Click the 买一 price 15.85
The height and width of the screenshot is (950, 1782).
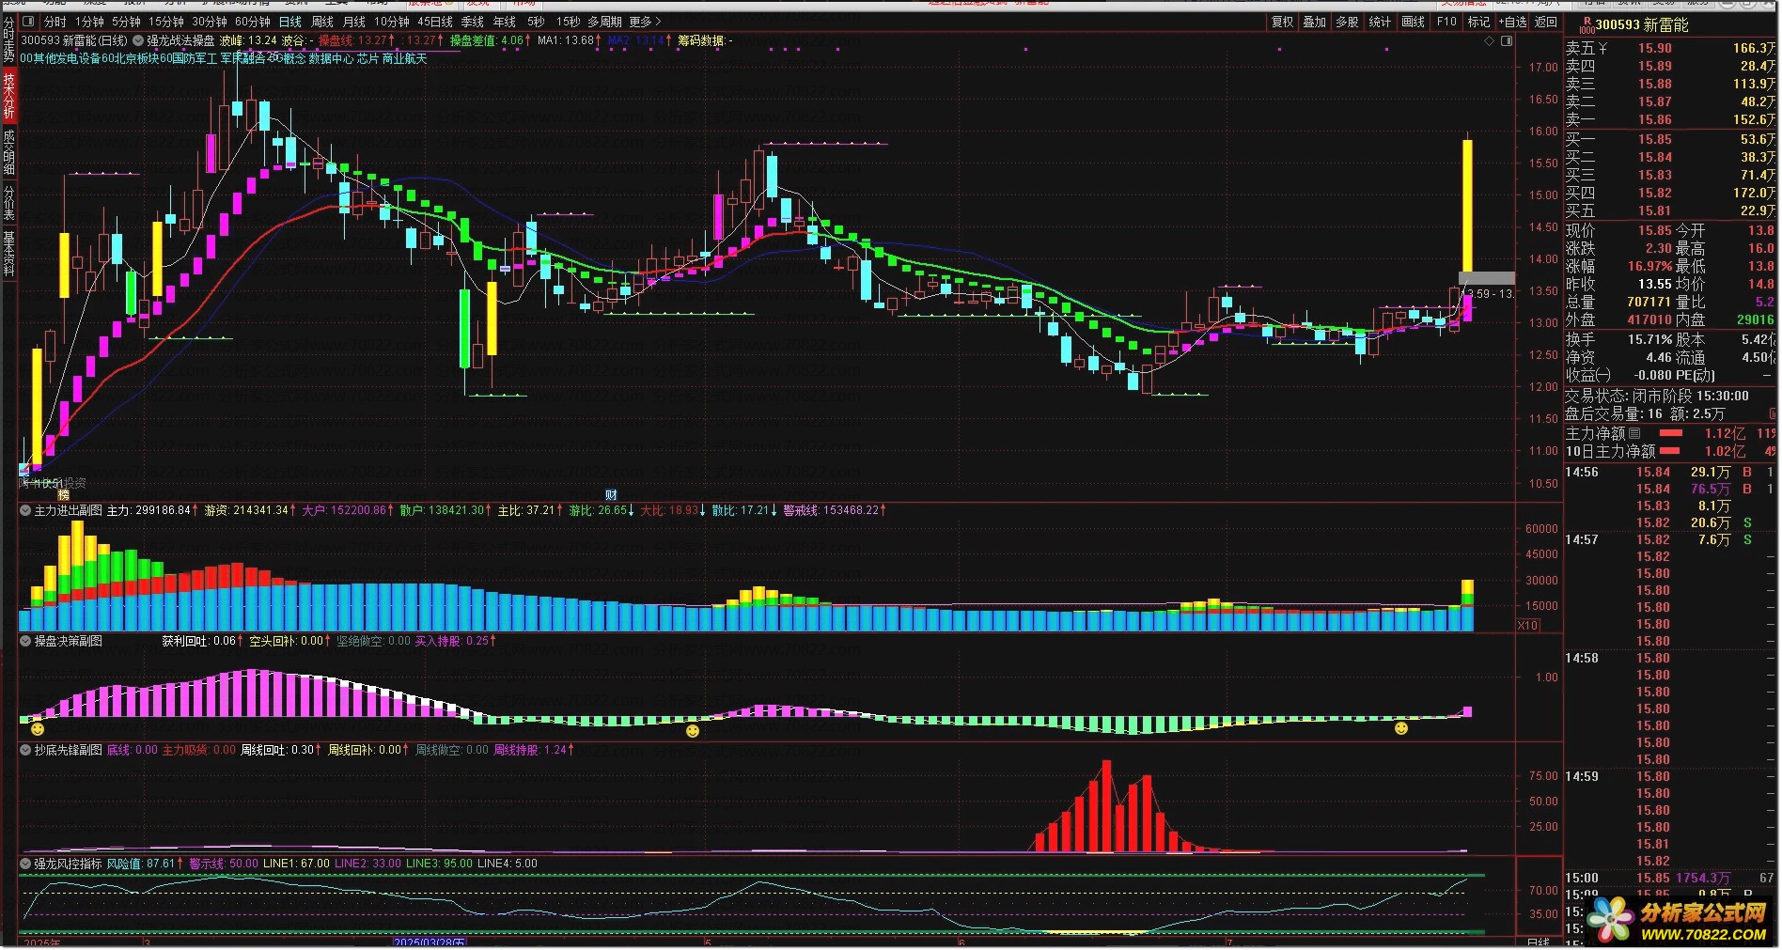(1654, 139)
